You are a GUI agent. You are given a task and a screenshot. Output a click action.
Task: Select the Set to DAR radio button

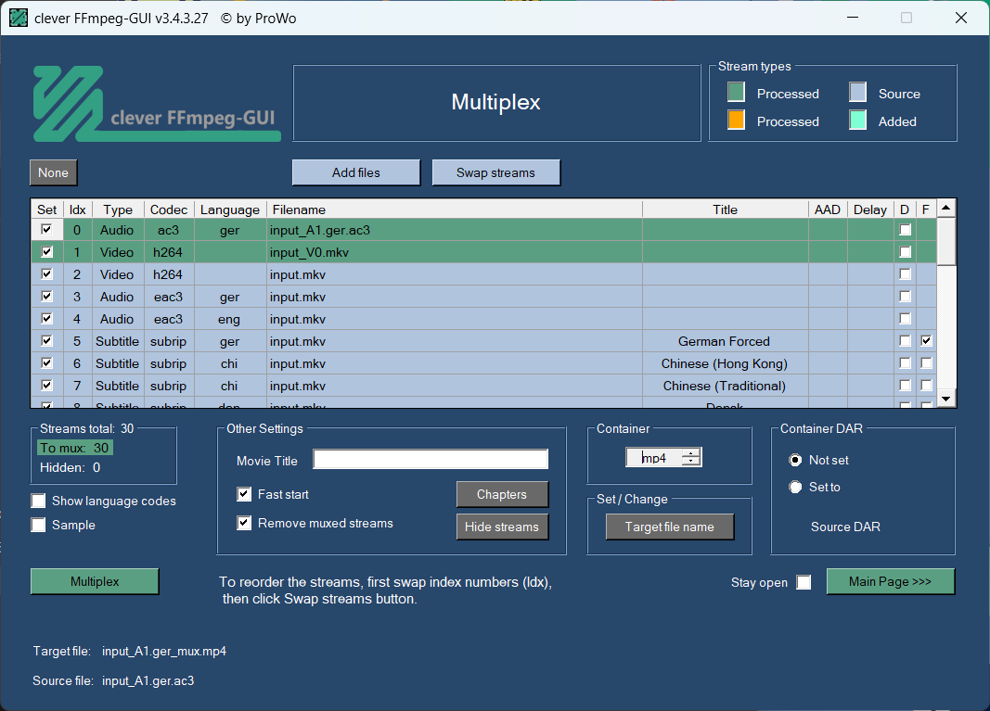[x=795, y=487]
